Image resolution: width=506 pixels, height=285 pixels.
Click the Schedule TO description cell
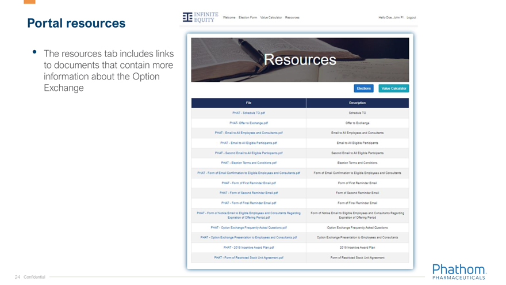[357, 113]
